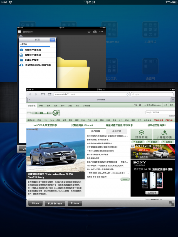Click the GPS category link
This screenshot has width=178, height=237.
pyautogui.click(x=52, y=120)
